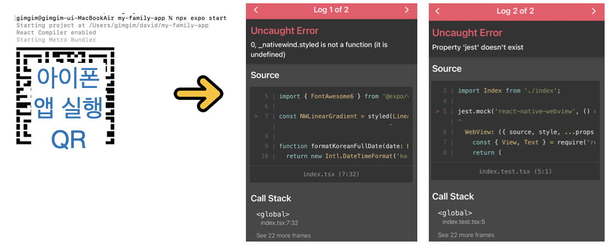Screen dimensions: 609x247
Task: Click the jest.mock('react-native-webview') code line
Action: pos(526,111)
